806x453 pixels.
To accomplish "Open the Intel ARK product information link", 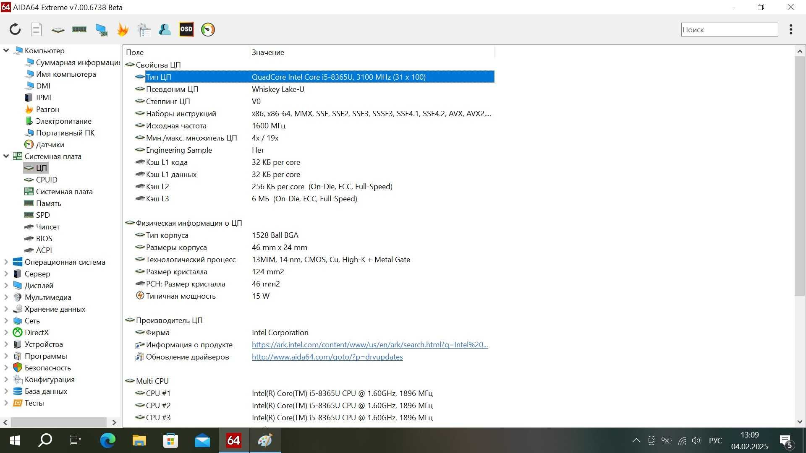I will coord(370,344).
